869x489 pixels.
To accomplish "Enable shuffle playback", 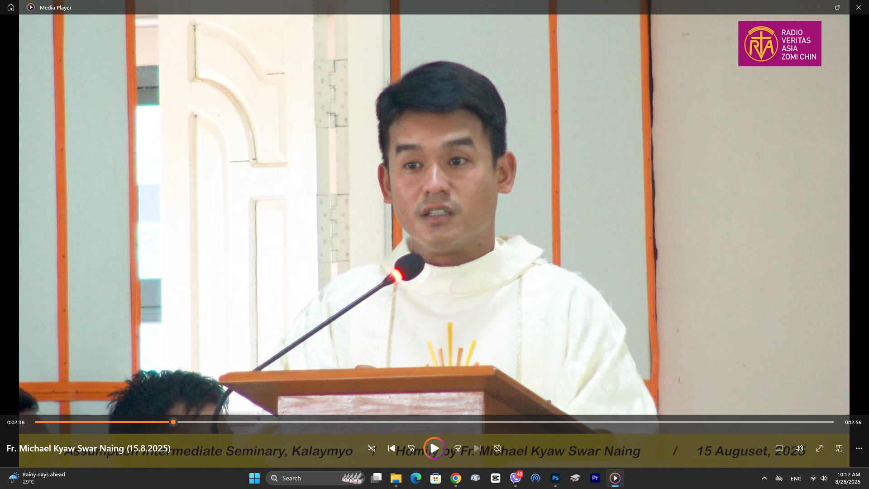I will [372, 448].
